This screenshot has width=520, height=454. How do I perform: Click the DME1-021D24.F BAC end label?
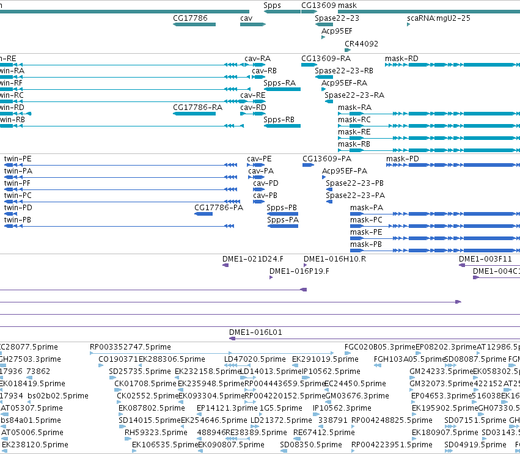(253, 259)
